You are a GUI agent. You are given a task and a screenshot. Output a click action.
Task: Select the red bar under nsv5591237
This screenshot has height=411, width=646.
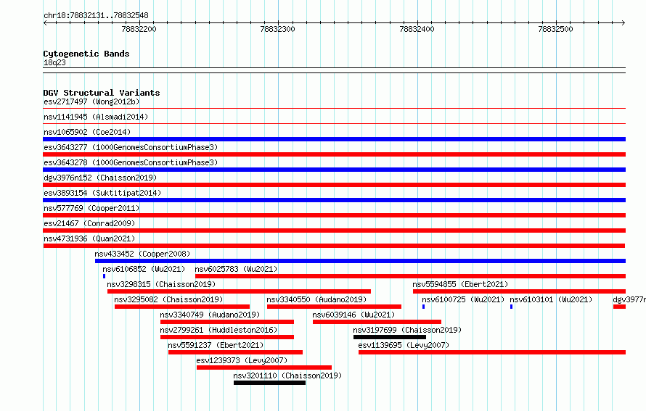(x=235, y=352)
